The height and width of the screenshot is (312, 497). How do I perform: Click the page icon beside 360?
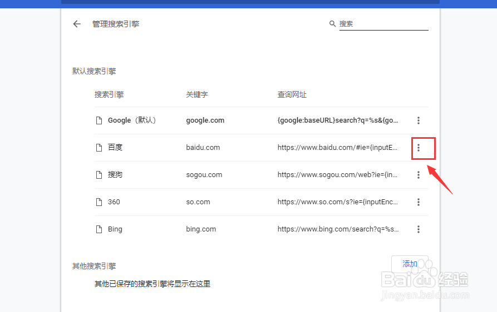click(x=99, y=202)
